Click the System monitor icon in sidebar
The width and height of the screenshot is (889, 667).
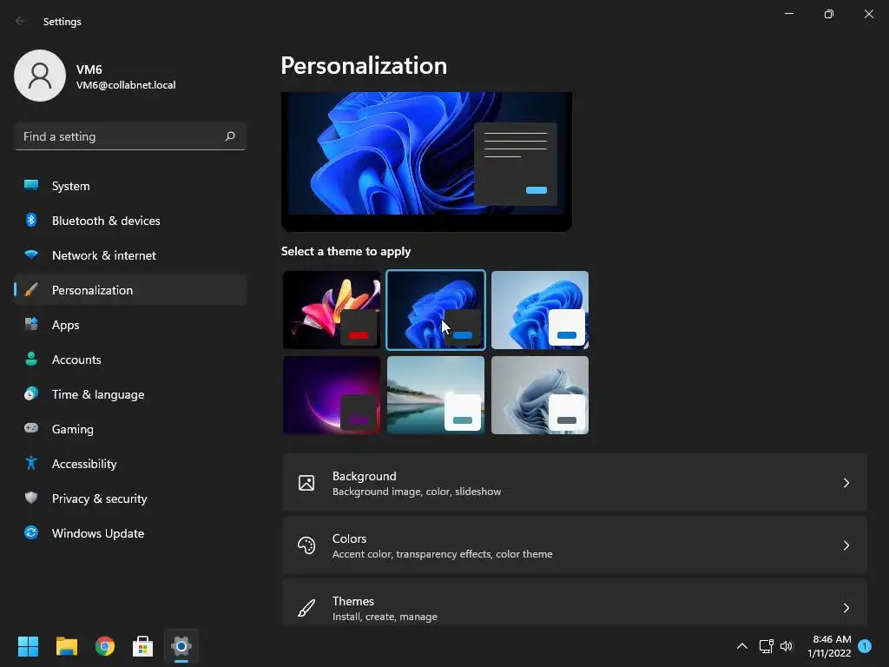(31, 185)
